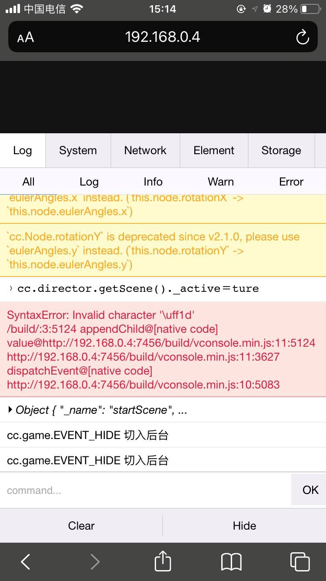Click the OK command submit button
Viewport: 326px width, 581px height.
[x=310, y=490]
